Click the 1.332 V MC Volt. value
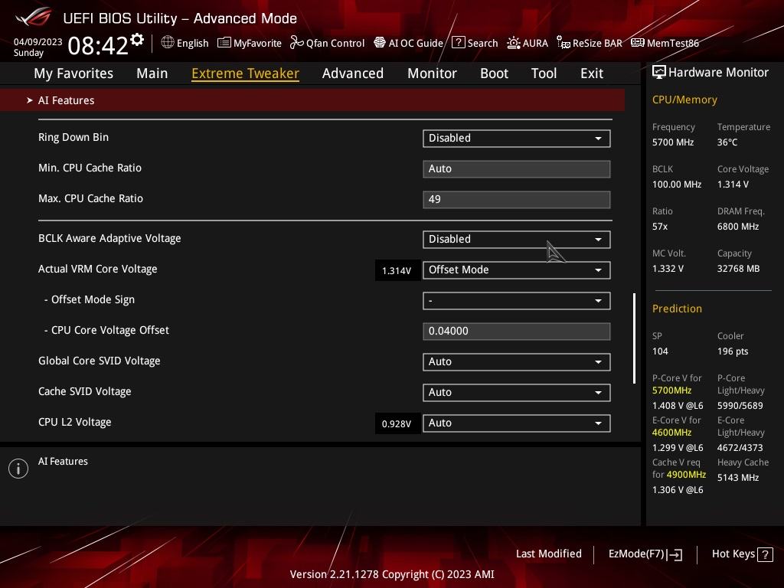 [668, 269]
